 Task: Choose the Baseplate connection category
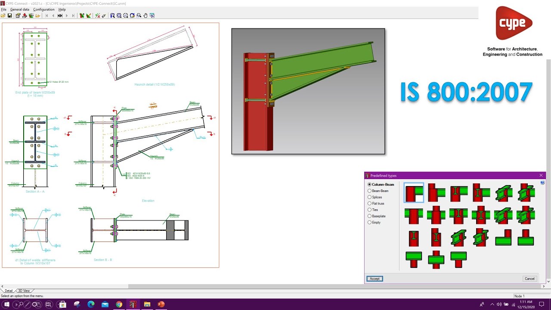(369, 216)
